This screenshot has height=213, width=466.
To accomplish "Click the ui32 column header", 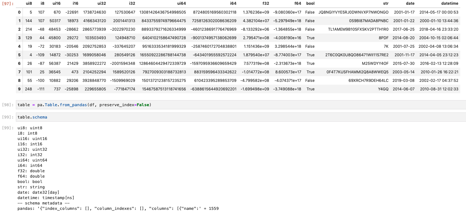I will [x=102, y=3].
